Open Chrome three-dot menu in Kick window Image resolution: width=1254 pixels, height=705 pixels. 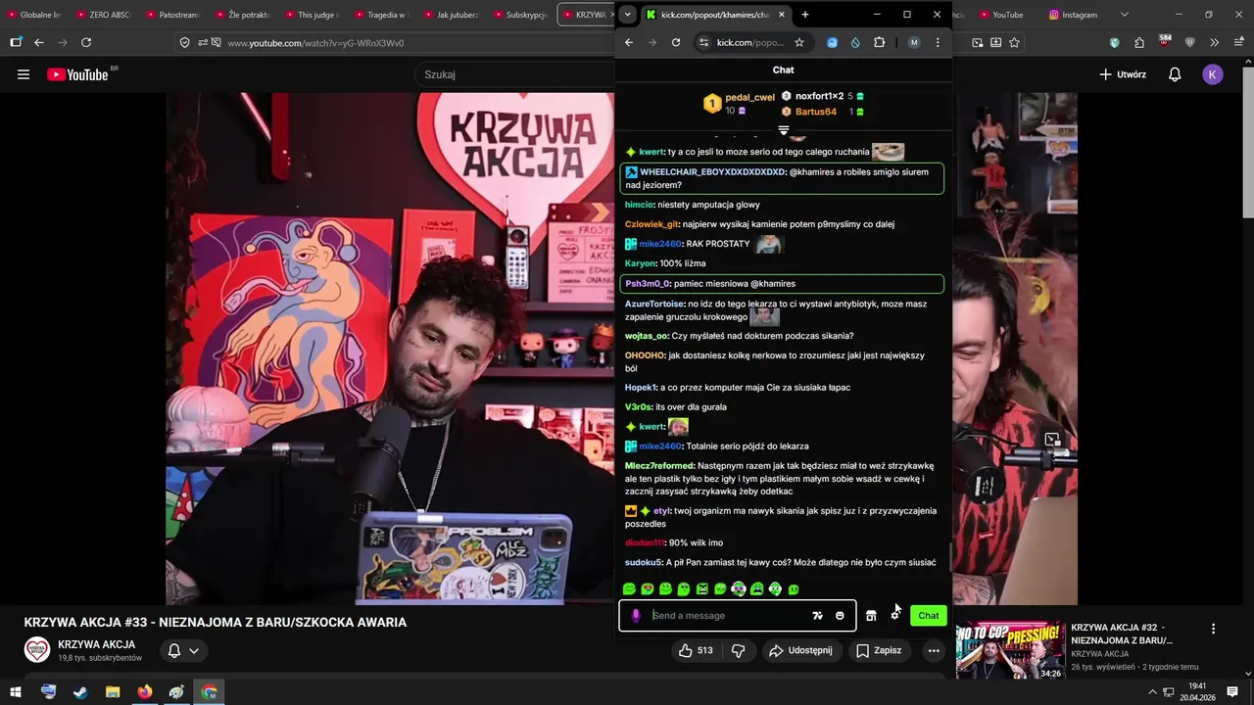(x=938, y=43)
